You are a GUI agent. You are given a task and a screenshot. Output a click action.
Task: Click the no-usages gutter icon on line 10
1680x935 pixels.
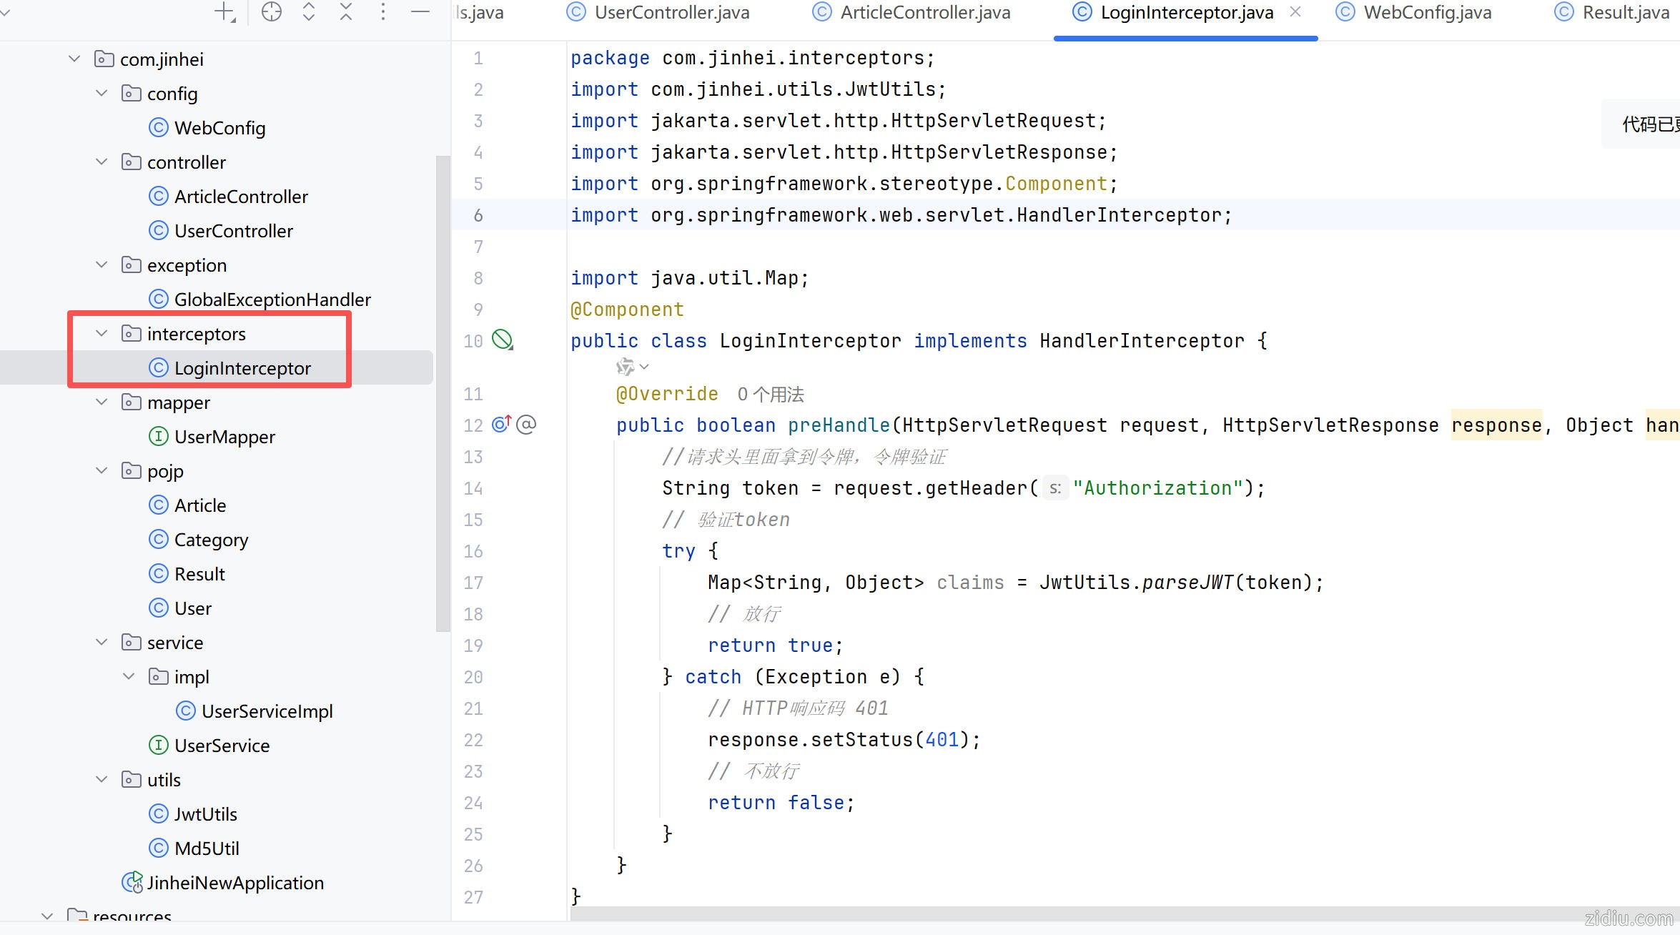(x=503, y=340)
